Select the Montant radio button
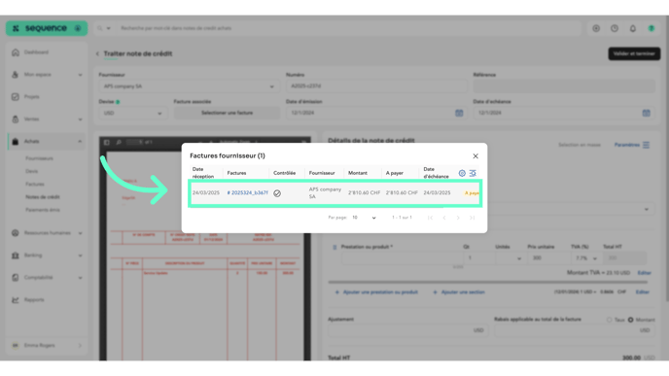669x376 pixels. (x=631, y=320)
